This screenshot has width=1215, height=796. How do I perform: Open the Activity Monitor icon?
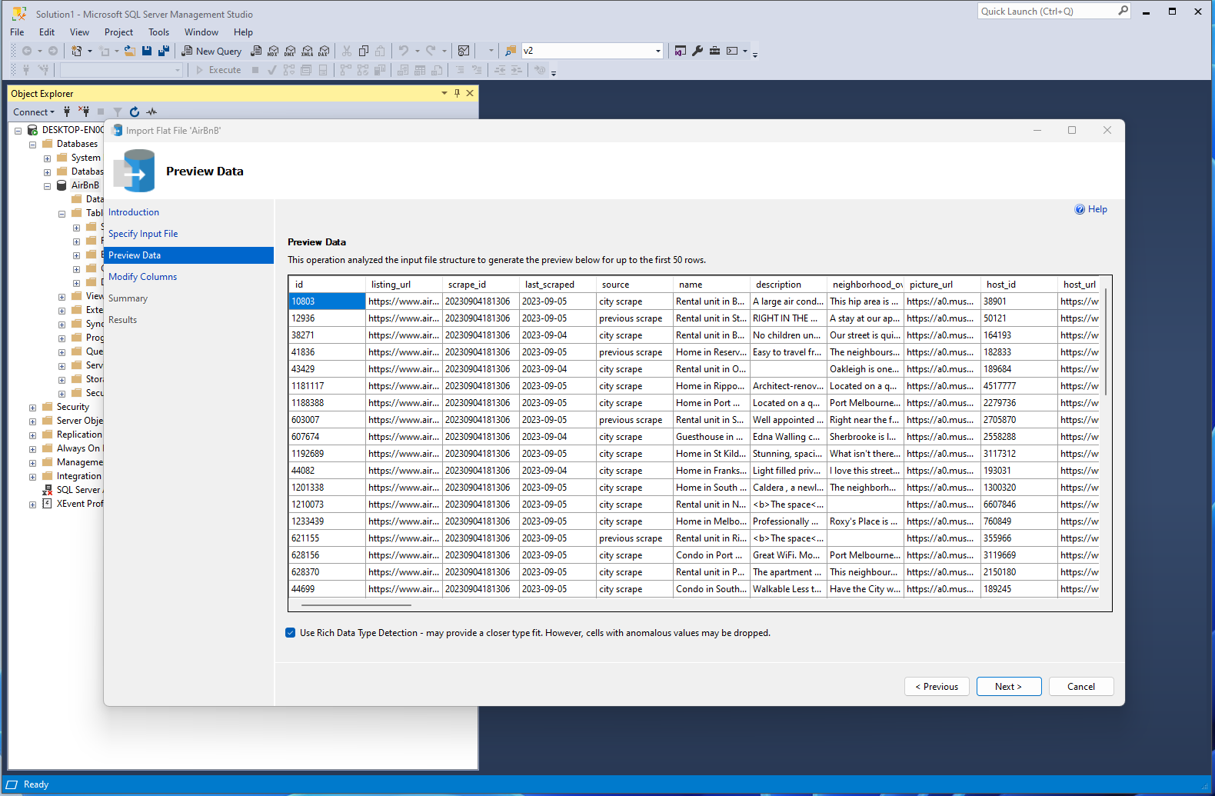(151, 112)
